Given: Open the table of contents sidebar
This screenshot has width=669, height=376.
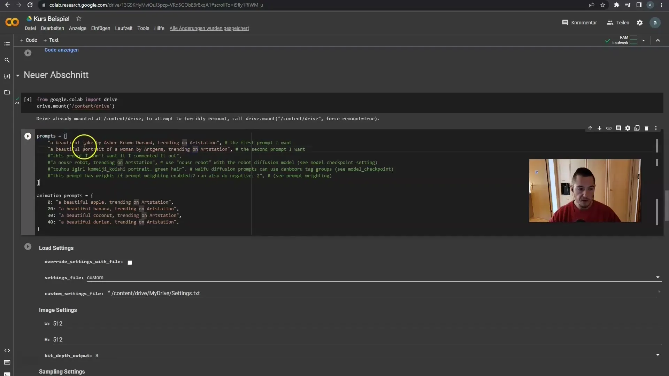Looking at the screenshot, I should 7,44.
